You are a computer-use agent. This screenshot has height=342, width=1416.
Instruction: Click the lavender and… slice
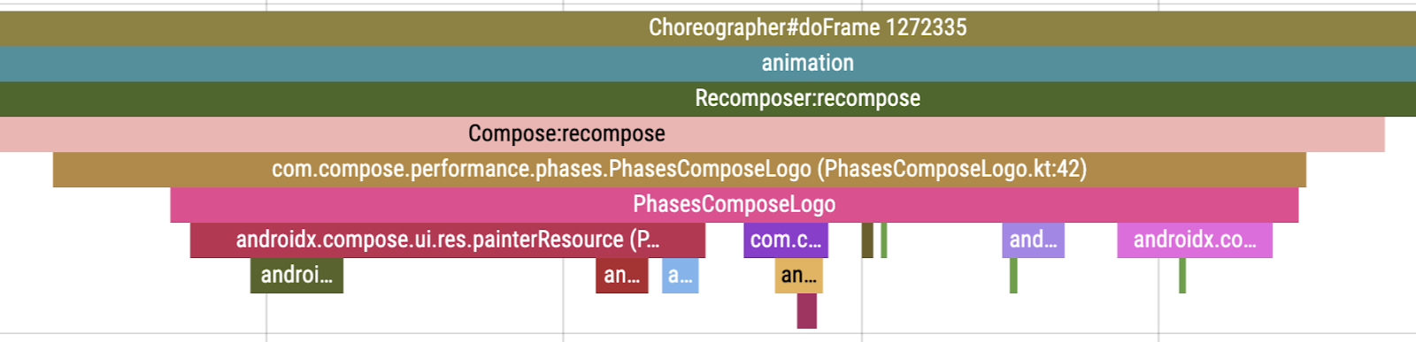click(x=1033, y=239)
